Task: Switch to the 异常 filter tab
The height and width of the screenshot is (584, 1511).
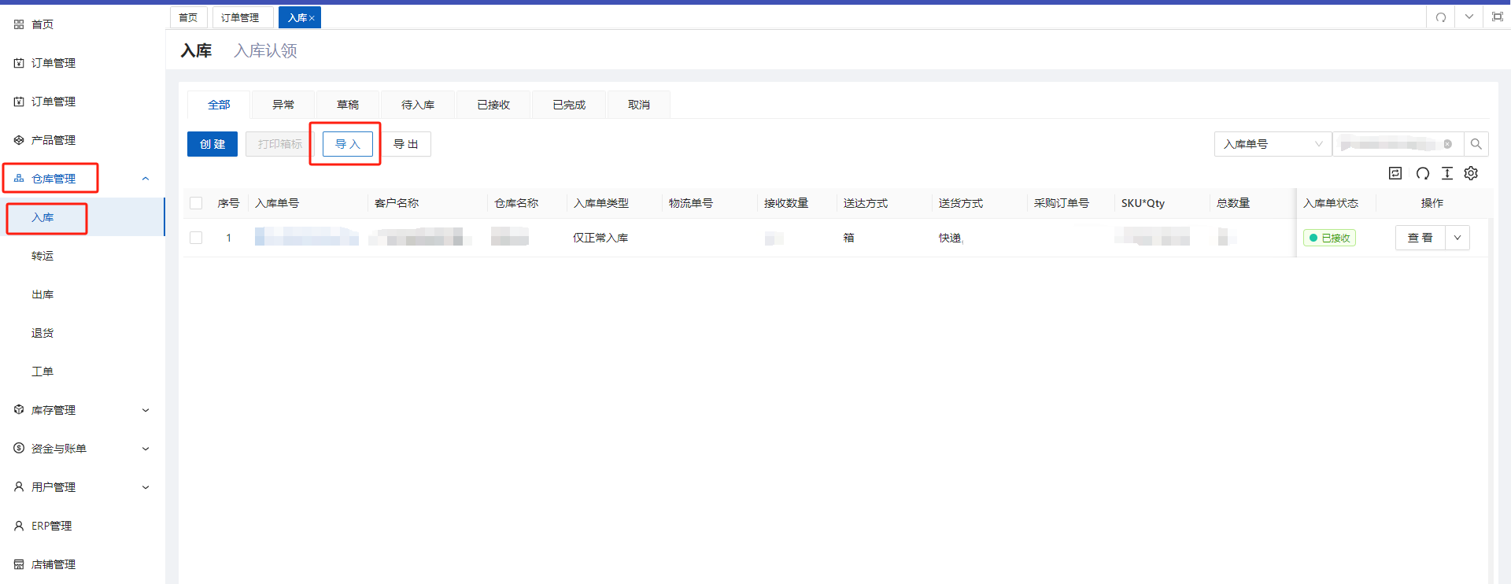Action: pos(283,105)
